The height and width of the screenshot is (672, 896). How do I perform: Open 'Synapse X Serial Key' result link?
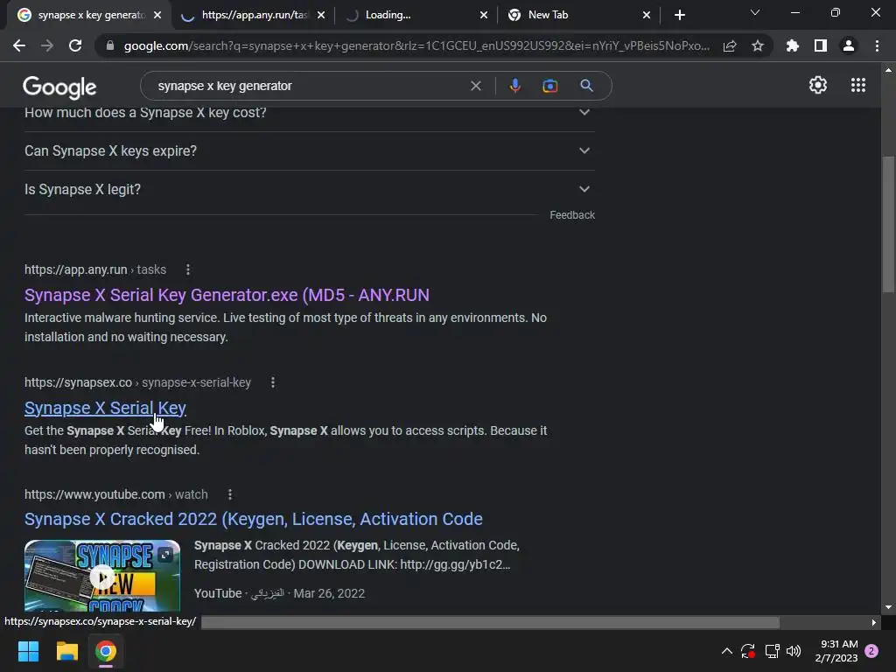click(x=105, y=408)
